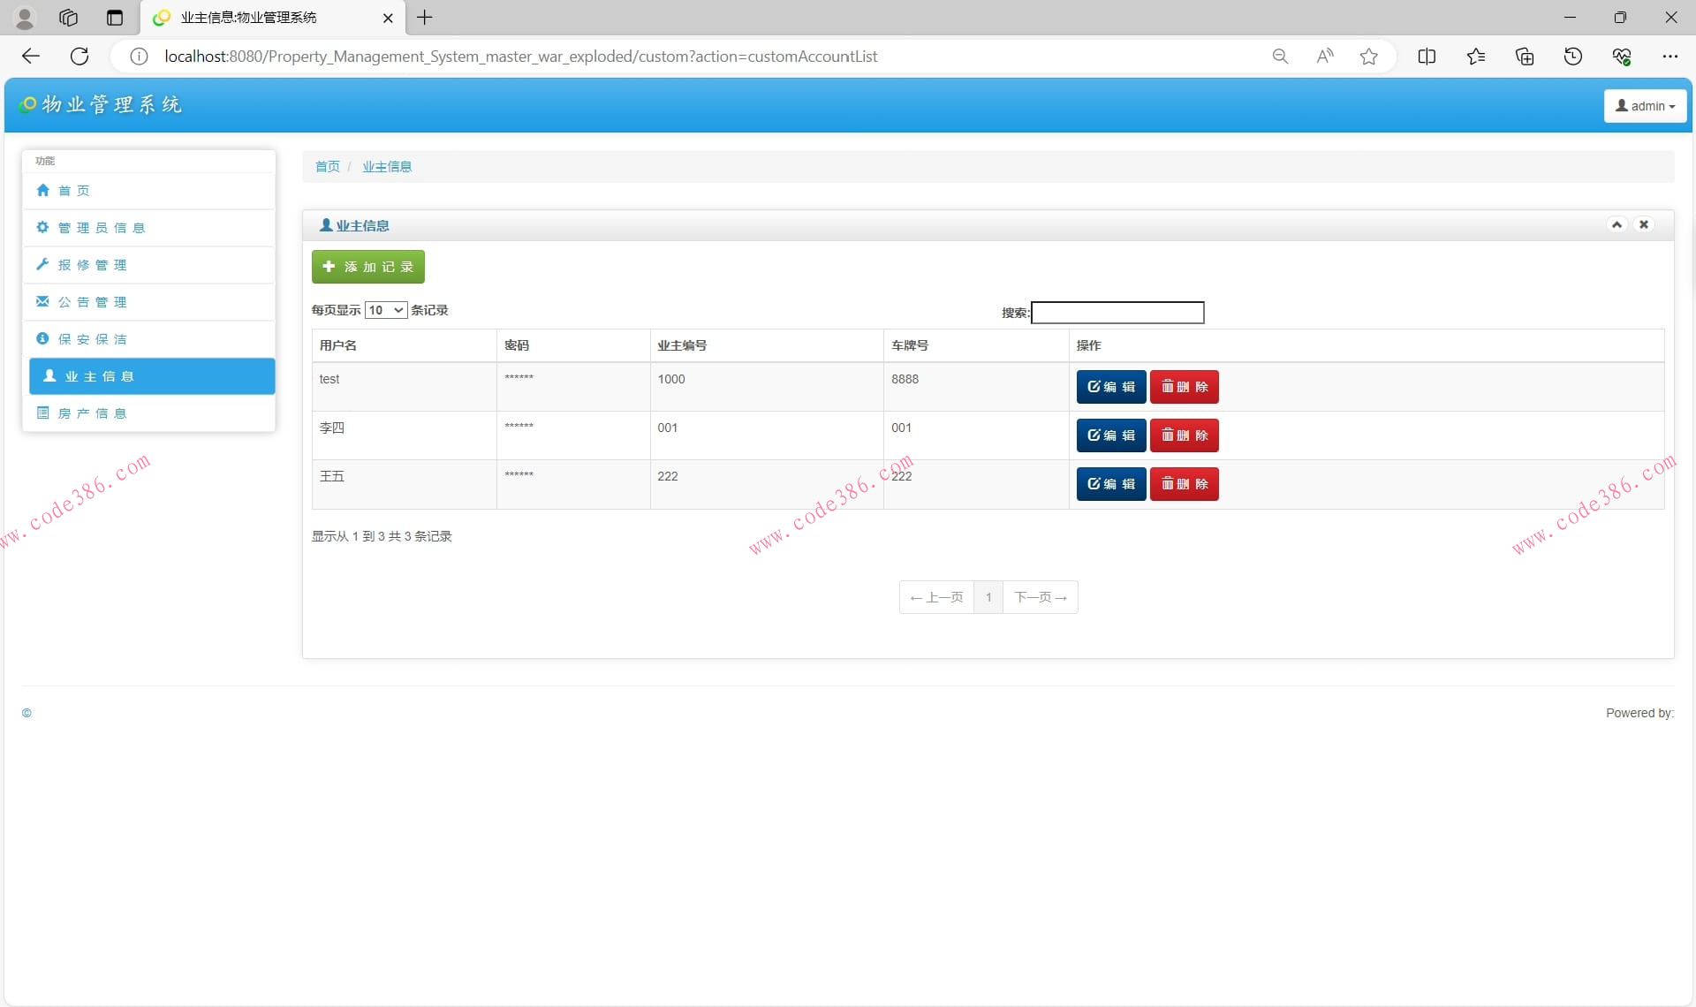Image resolution: width=1696 pixels, height=1007 pixels.
Task: Open the admin user dropdown
Action: pos(1645,106)
